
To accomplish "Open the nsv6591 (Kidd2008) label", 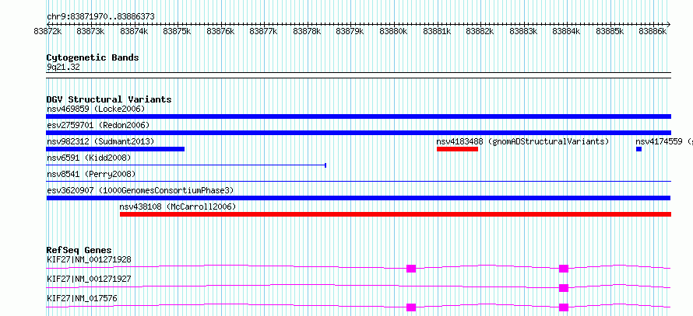I will point(89,158).
